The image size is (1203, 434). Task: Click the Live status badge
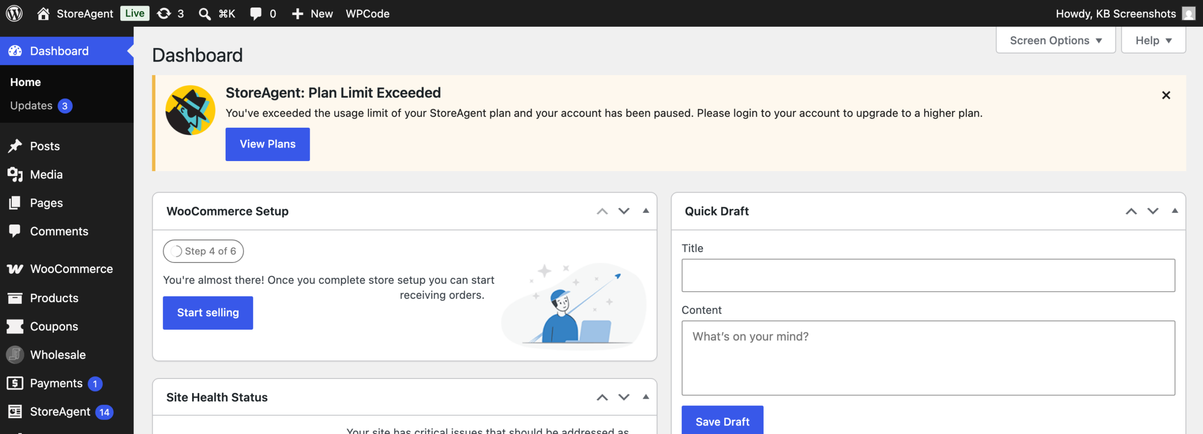(x=134, y=13)
